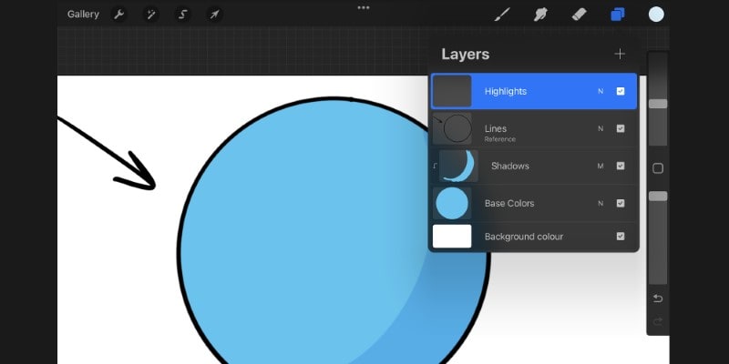
Task: Undo the last action
Action: (x=658, y=298)
